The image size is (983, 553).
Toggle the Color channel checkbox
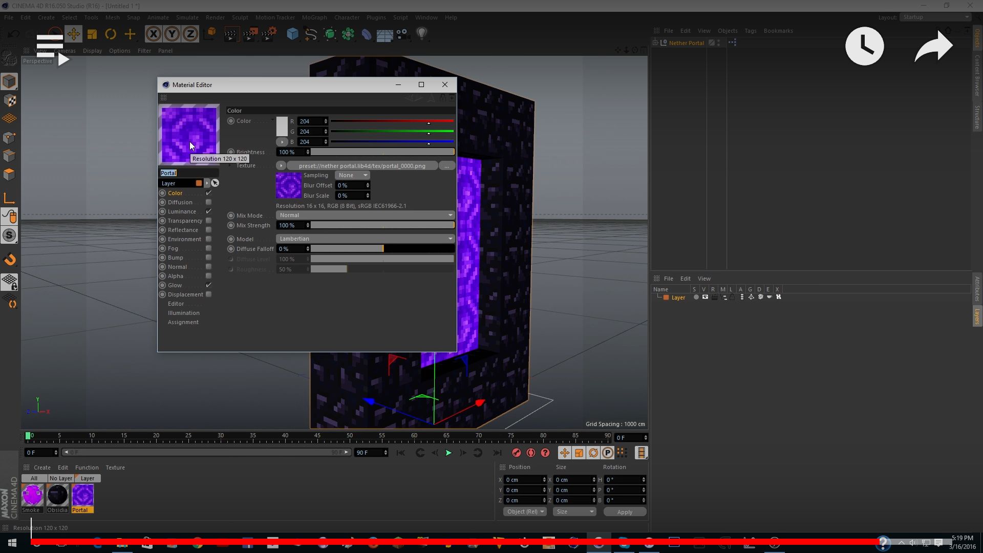tap(208, 193)
